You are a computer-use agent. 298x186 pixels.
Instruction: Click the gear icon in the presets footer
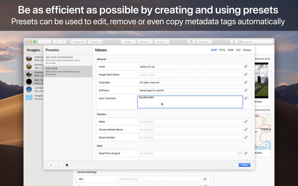[66, 165]
